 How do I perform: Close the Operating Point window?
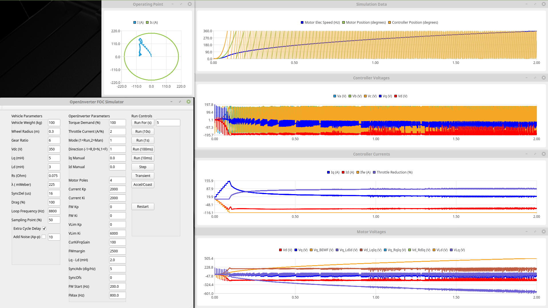189,4
